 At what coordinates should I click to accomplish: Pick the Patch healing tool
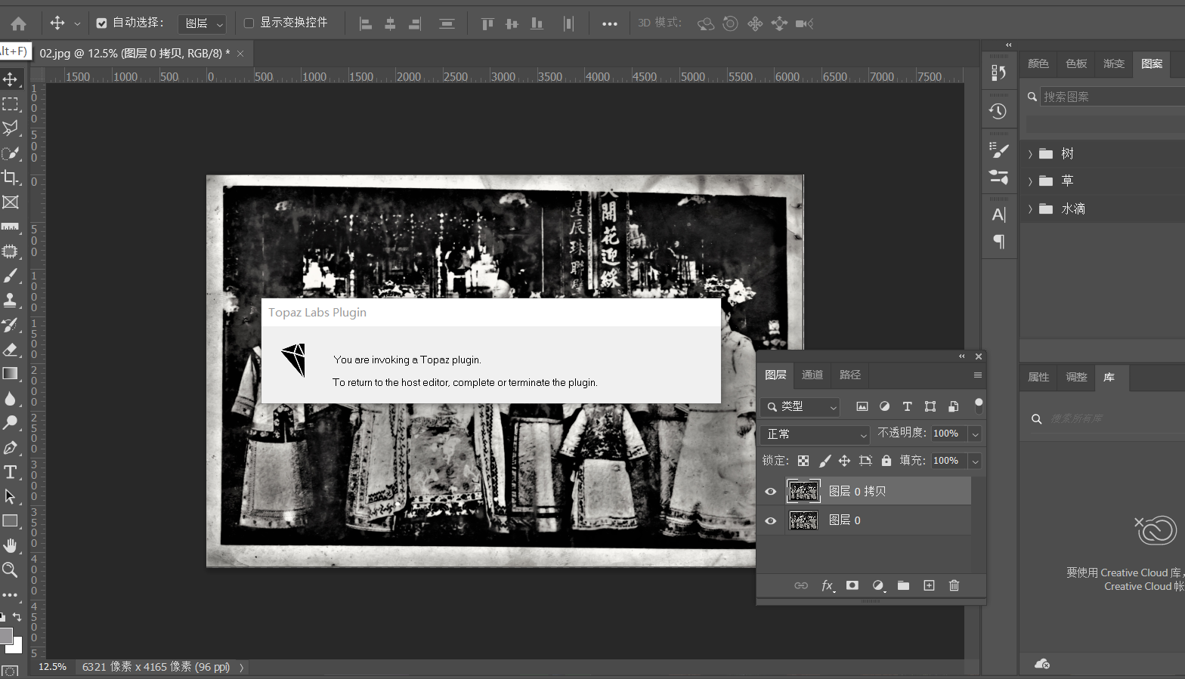[x=11, y=252]
